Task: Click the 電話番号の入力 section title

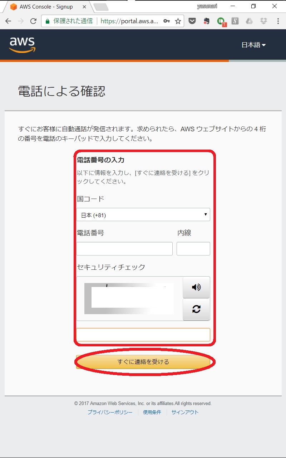Action: coord(101,160)
